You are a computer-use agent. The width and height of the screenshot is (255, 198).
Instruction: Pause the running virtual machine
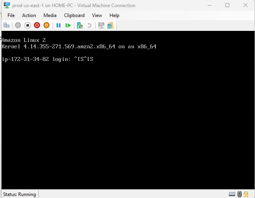pos(59,25)
